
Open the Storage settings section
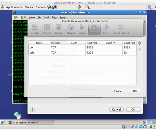point(71,29)
